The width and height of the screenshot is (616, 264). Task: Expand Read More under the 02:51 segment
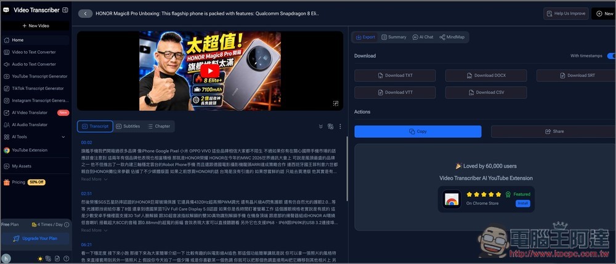point(94,230)
